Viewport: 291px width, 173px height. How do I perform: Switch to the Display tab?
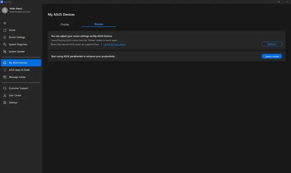pos(65,24)
